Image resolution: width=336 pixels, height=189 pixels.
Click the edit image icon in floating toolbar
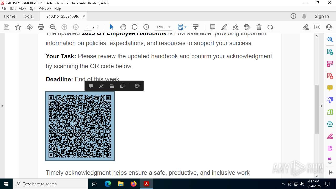pos(137,86)
